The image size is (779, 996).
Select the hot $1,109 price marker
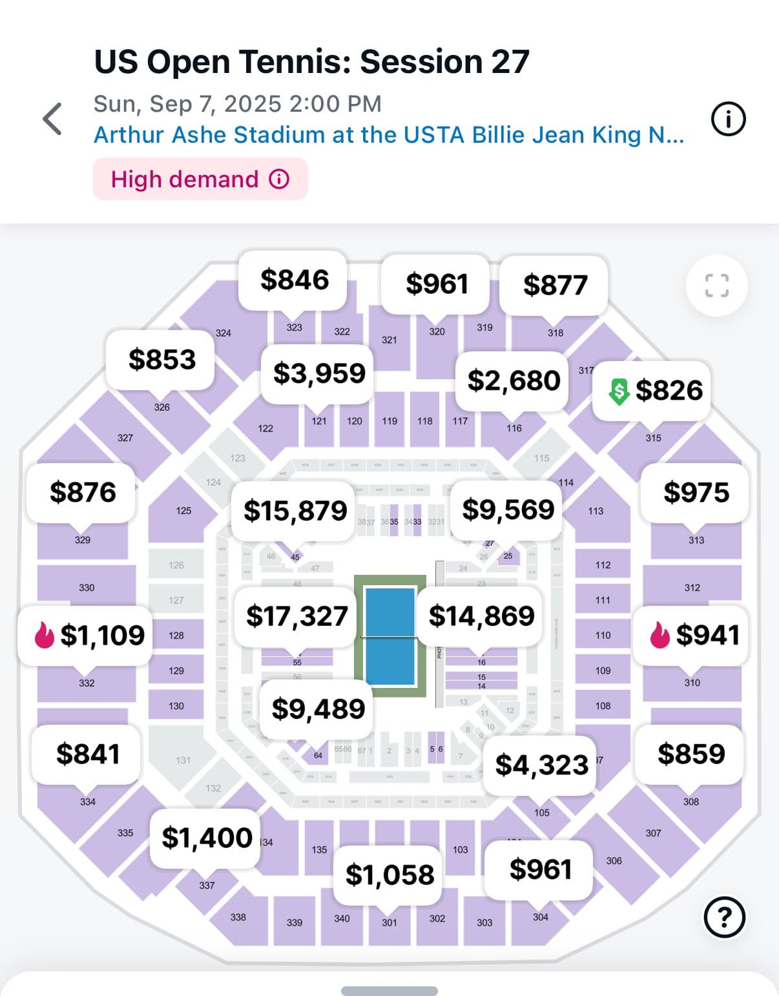click(x=85, y=635)
